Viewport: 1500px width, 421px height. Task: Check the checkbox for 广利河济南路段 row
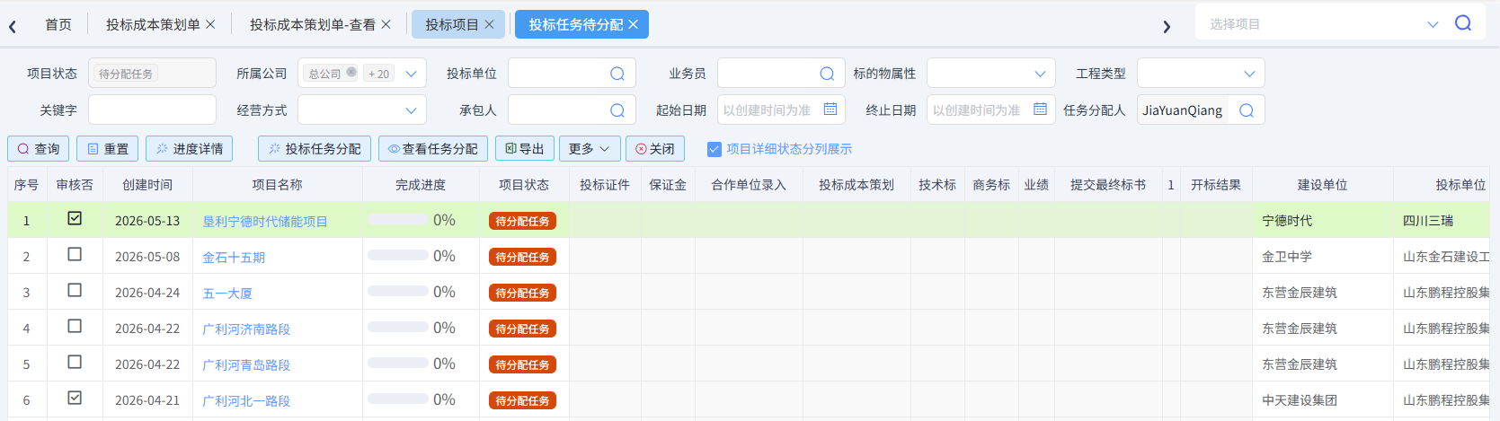click(75, 326)
